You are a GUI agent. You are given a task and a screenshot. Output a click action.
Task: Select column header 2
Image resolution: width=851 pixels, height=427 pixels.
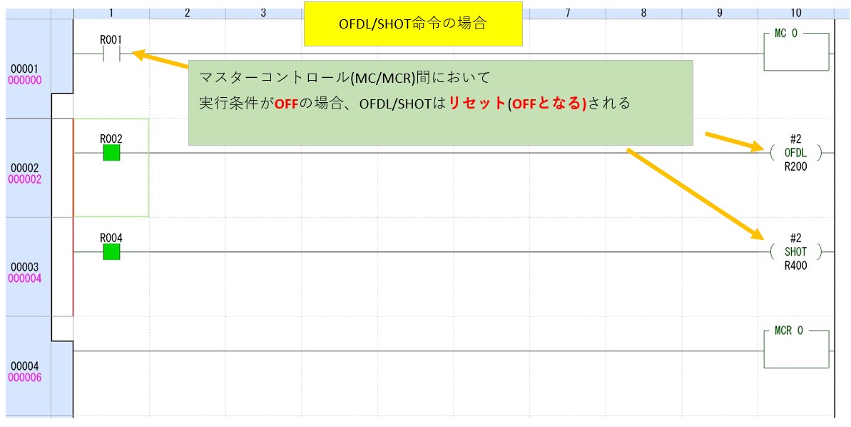pos(187,13)
